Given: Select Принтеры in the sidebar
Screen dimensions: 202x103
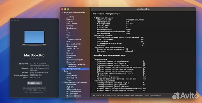Looking at the screenshot, I should click(x=70, y=62).
